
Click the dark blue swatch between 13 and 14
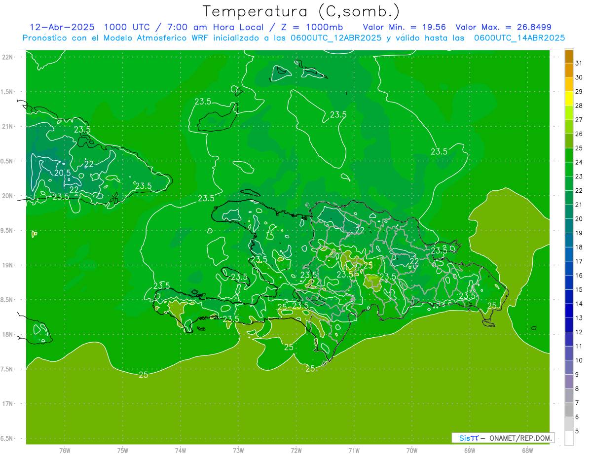click(569, 311)
